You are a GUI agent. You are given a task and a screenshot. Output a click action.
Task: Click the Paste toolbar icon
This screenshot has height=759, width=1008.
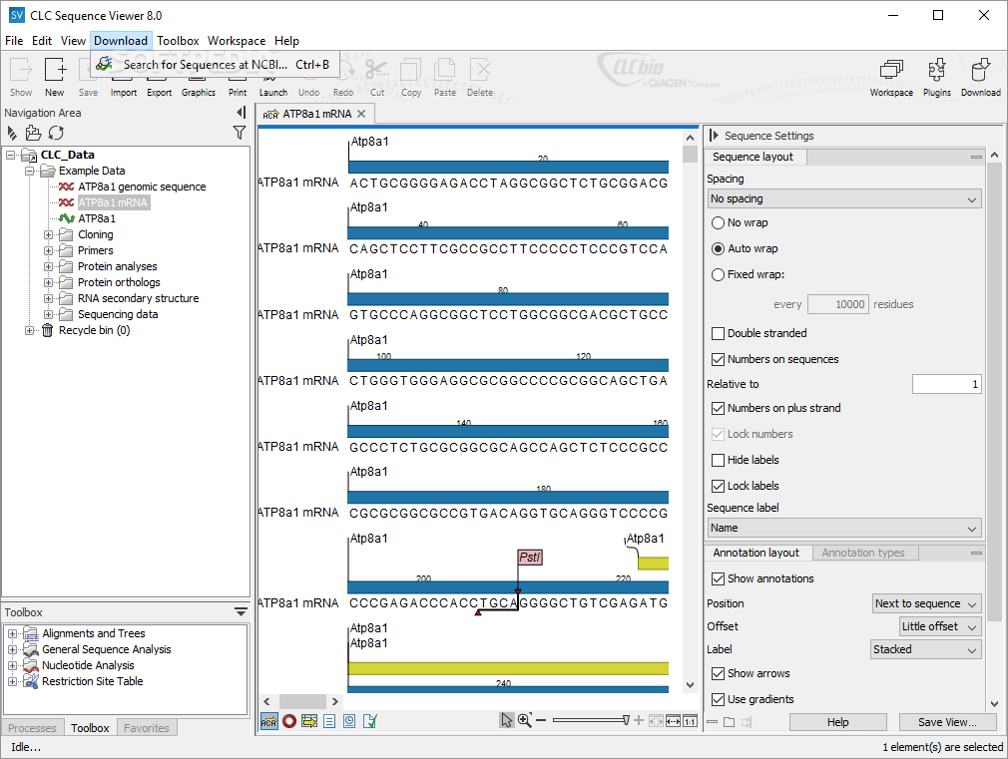444,77
